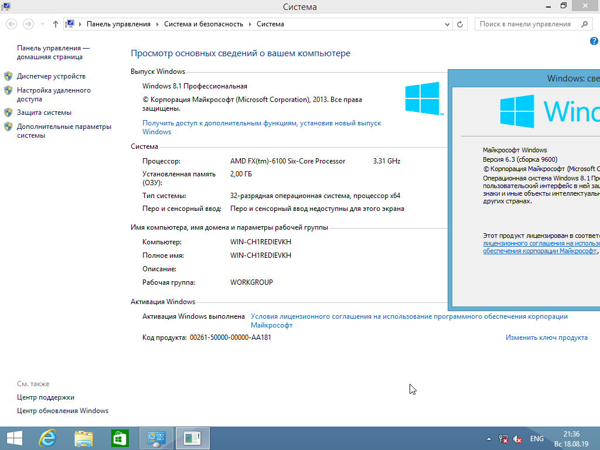Launch Internet Explorer from taskbar
The image size is (600, 450).
click(47, 438)
